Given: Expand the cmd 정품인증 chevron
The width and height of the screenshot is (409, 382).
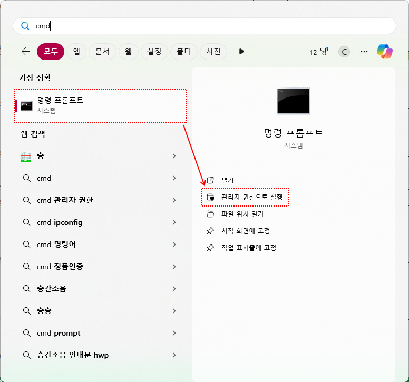Looking at the screenshot, I should coord(174,267).
